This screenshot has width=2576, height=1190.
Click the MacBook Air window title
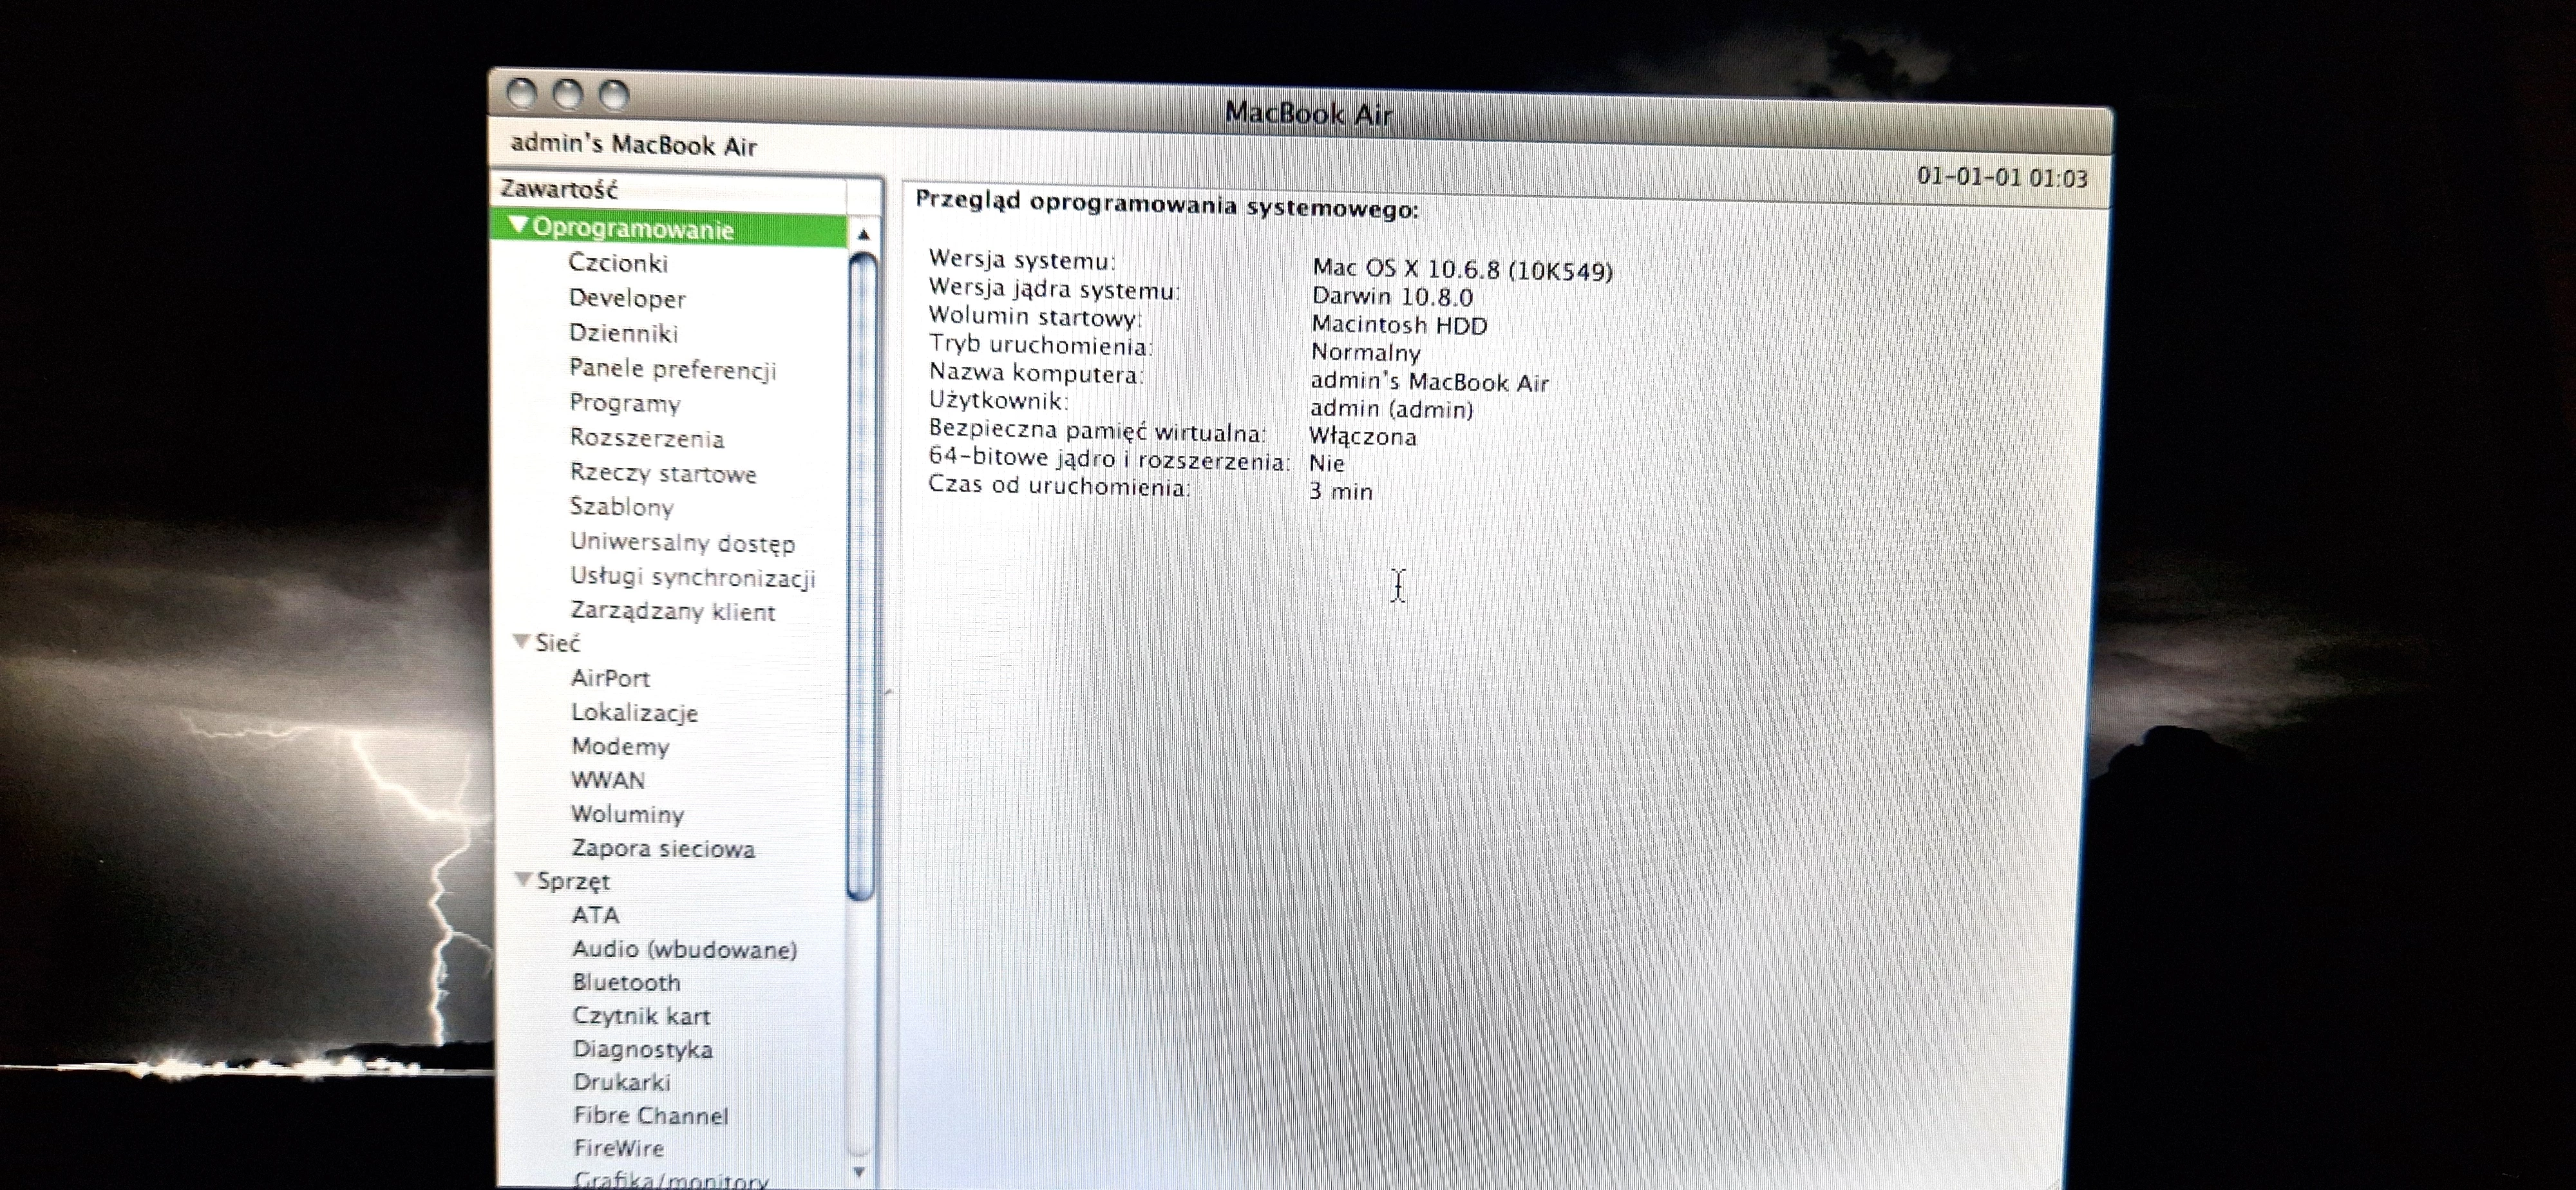[x=1308, y=114]
